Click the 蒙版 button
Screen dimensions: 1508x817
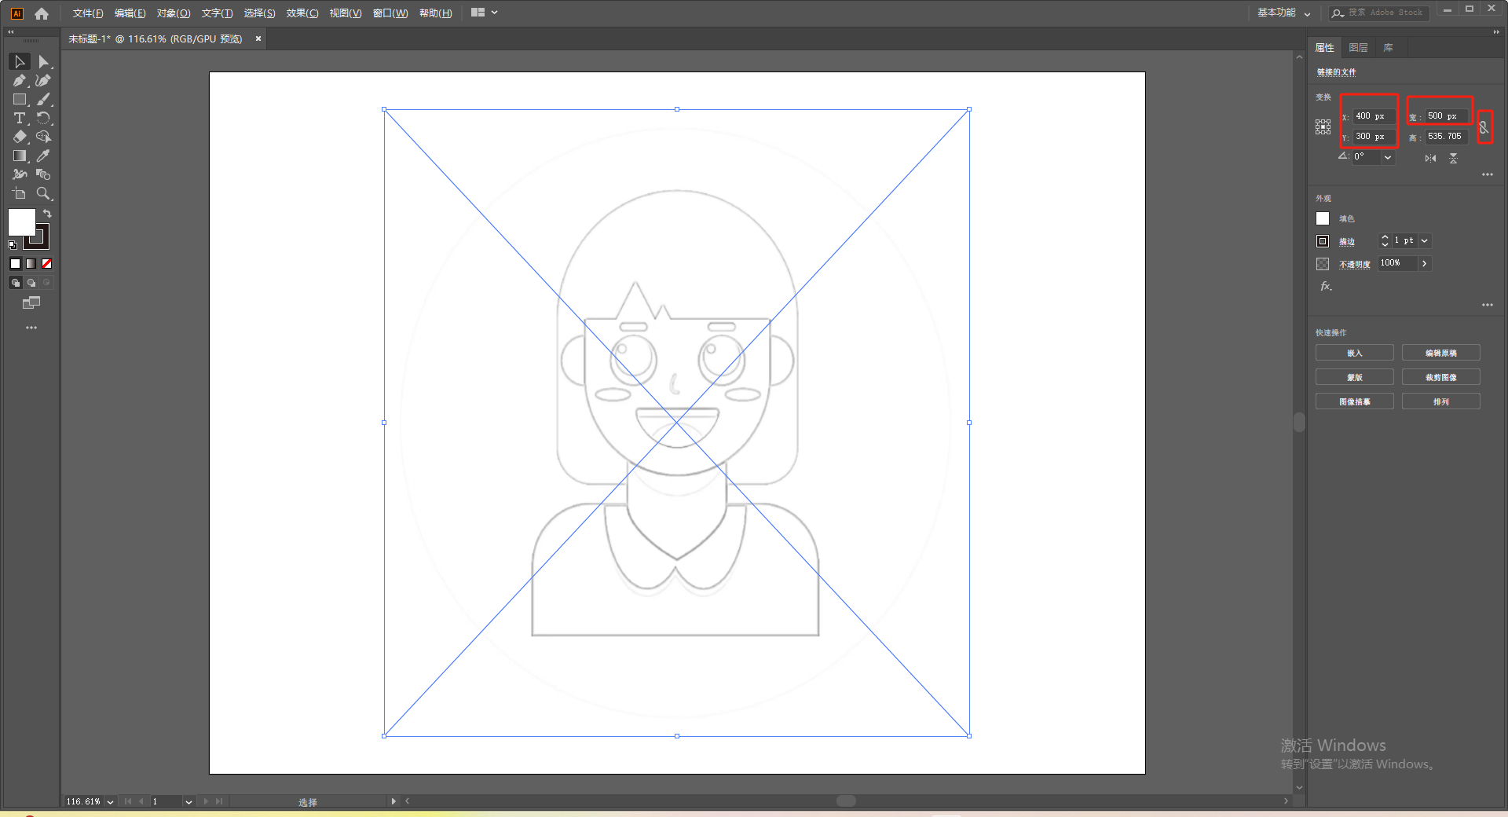1355,378
